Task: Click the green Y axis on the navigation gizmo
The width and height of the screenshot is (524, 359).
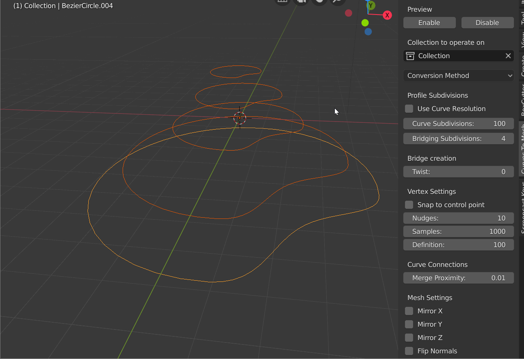Action: point(370,6)
